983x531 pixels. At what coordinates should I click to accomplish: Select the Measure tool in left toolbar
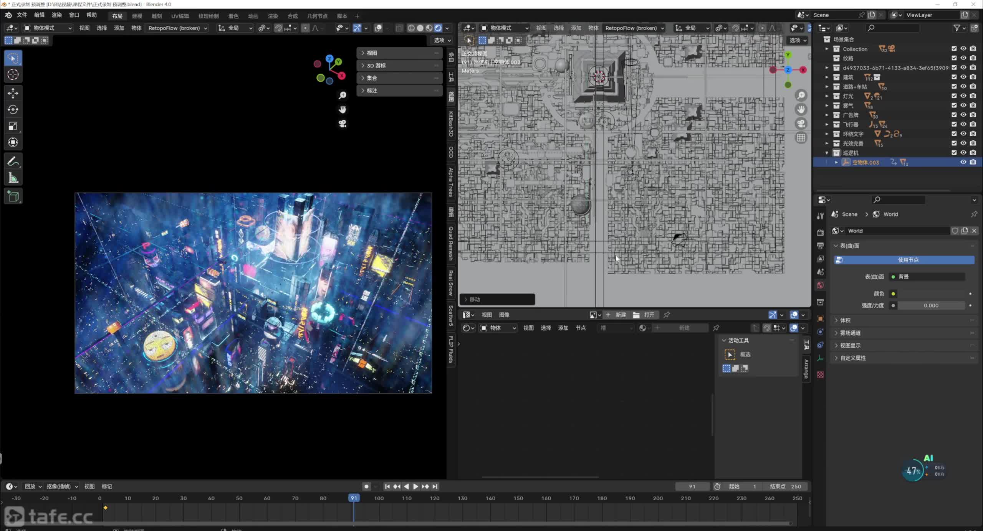coord(13,178)
